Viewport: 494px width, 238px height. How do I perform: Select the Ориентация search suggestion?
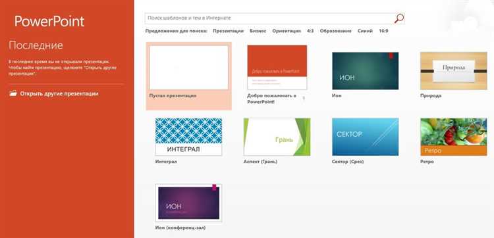point(287,31)
